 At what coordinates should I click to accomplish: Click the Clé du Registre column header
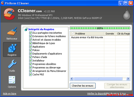tap(122, 34)
